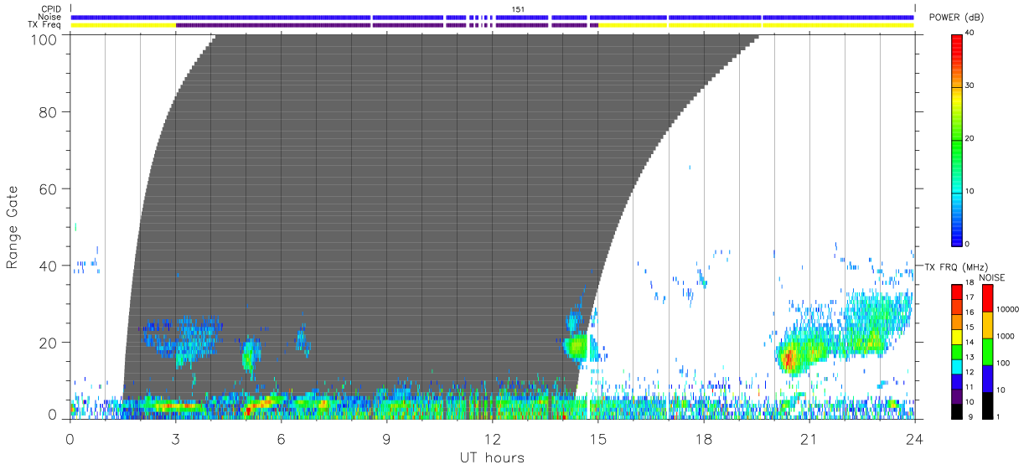Click the UT hours tick label '9'
Image resolution: width=1029 pixels, height=475 pixels.
tap(386, 439)
